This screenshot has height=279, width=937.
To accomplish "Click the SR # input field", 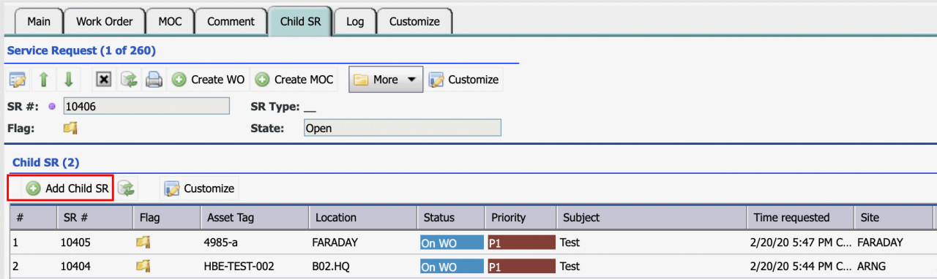I will (x=146, y=107).
